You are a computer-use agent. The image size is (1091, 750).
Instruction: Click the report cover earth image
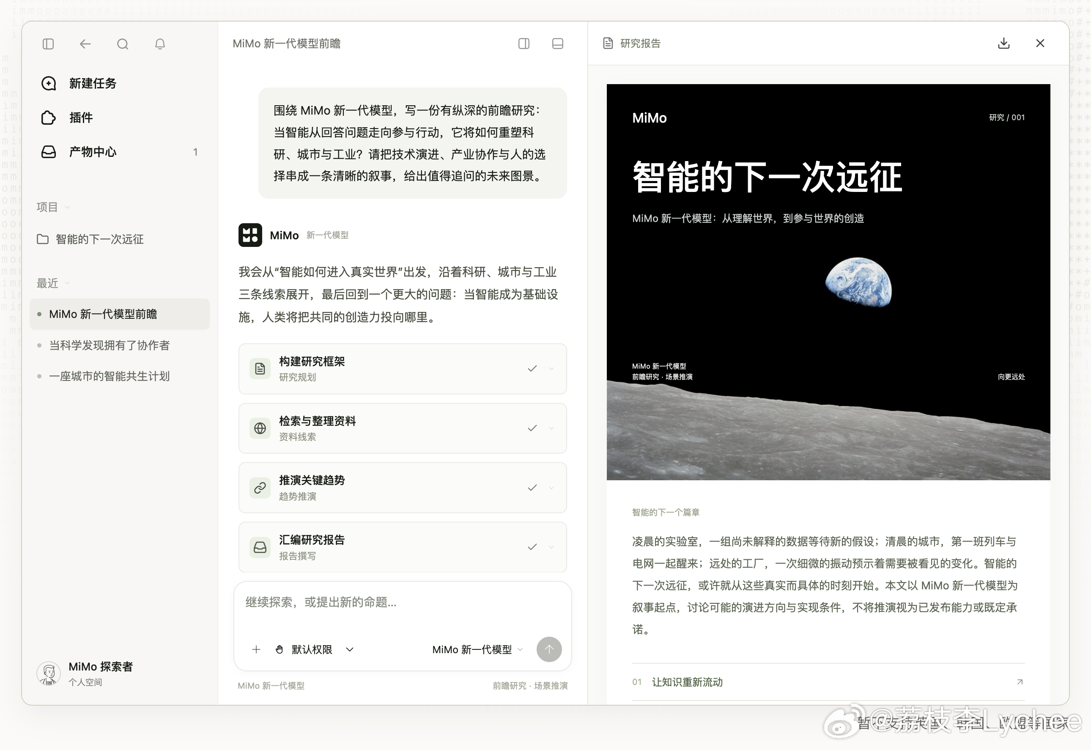[x=858, y=282]
